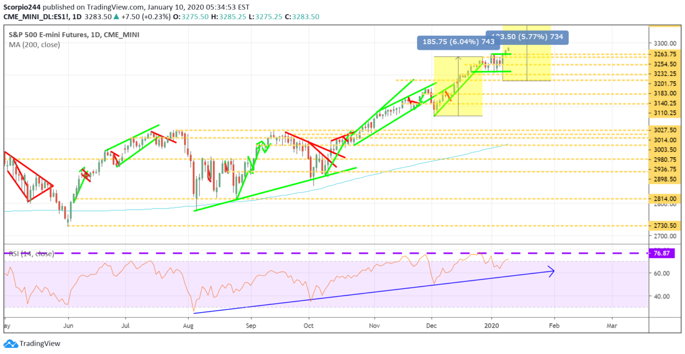Click the 2730.50 price level label
The width and height of the screenshot is (685, 354).
[664, 226]
